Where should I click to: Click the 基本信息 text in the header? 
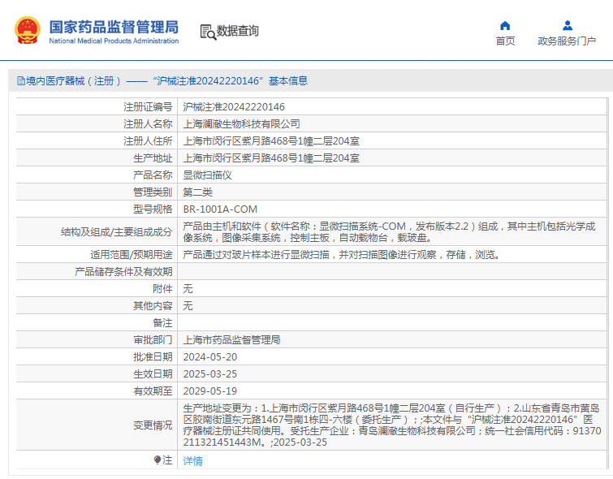click(288, 81)
